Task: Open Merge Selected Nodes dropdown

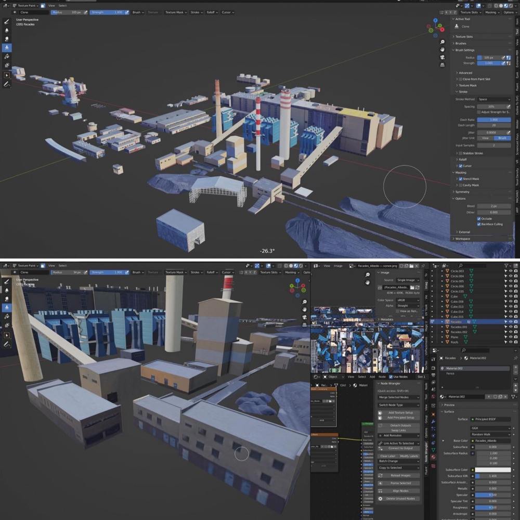Action: click(399, 397)
